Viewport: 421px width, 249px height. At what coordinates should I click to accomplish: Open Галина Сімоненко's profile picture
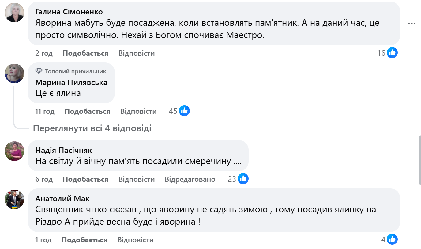(14, 13)
